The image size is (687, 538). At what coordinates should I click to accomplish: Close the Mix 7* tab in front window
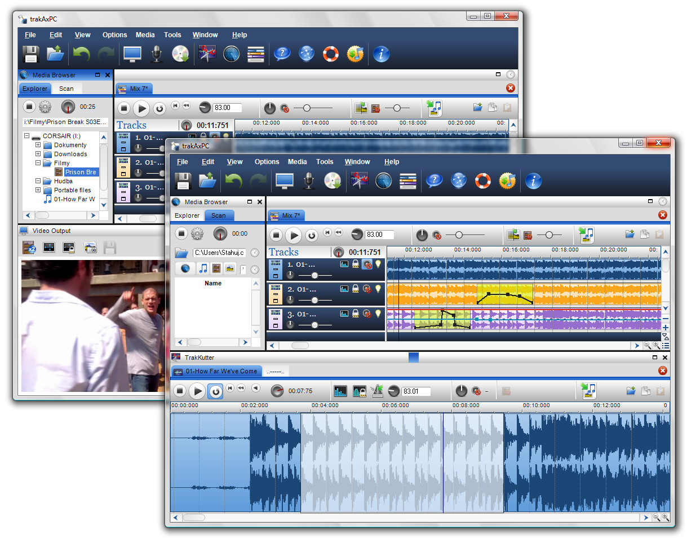(x=663, y=215)
